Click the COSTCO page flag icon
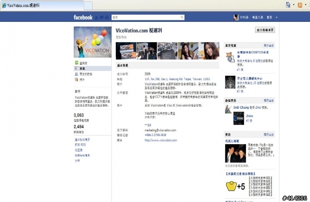Viewport: 310px width, 202px height. coord(230,57)
